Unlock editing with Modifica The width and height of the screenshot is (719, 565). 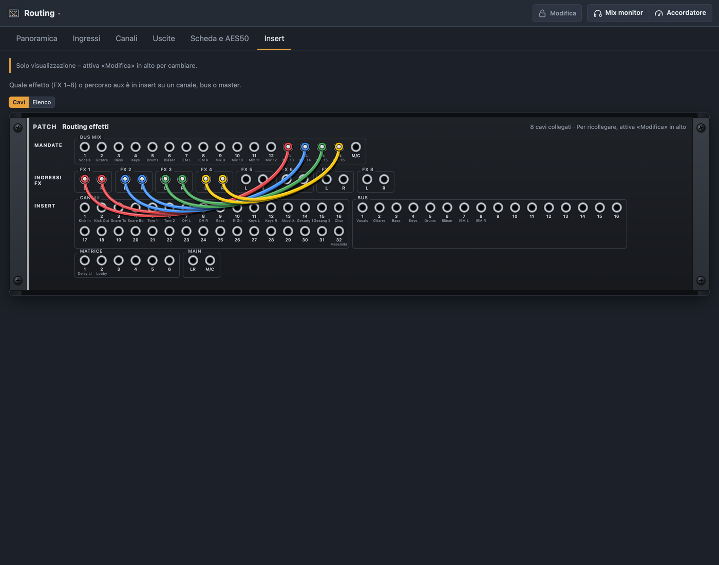point(557,13)
